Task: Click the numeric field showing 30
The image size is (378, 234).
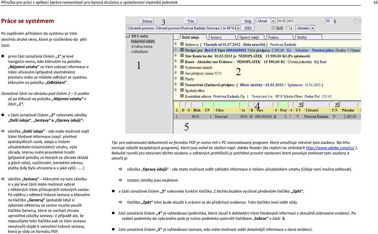Action: coord(328,21)
